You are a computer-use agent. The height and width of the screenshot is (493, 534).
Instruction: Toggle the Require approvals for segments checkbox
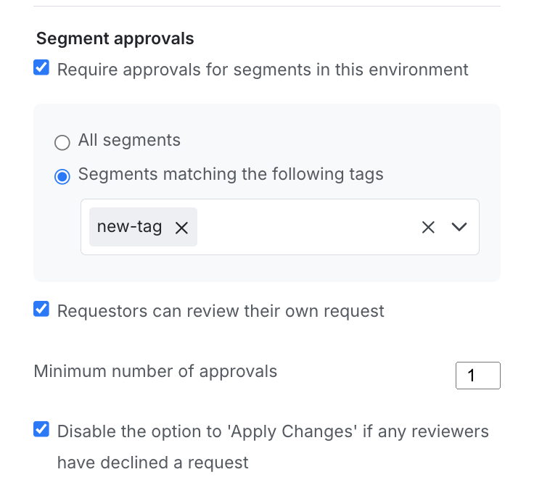tap(42, 69)
